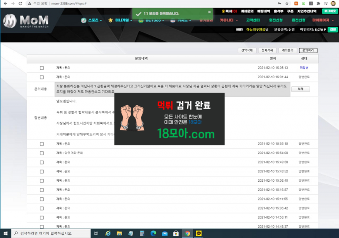Open the Chrome profile avatar
This screenshot has height=238, width=339.
pyautogui.click(x=333, y=4)
